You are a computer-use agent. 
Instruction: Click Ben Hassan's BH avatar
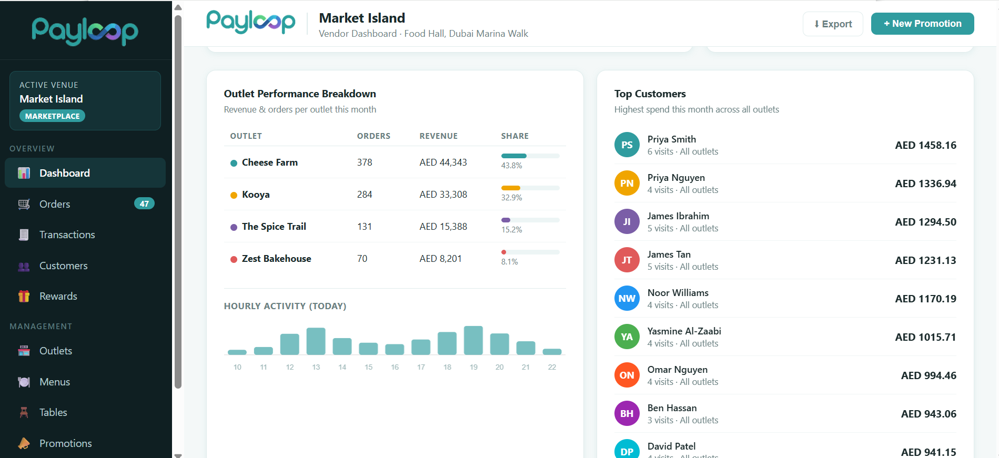coord(627,414)
